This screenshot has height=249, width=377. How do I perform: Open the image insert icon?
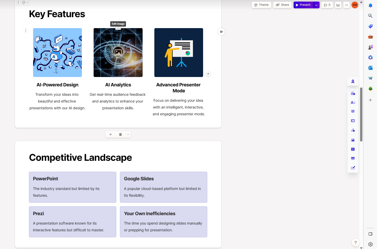pos(353,140)
